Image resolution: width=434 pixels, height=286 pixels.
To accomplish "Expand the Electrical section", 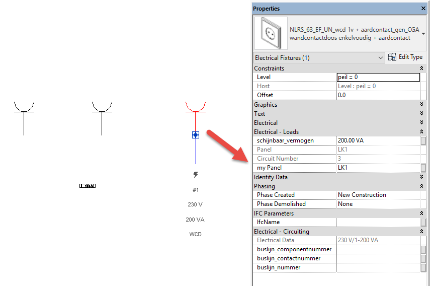I will pyautogui.click(x=421, y=123).
